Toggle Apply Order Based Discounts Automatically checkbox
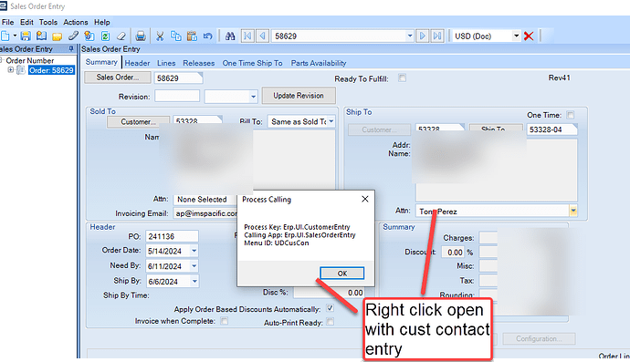 (330, 308)
